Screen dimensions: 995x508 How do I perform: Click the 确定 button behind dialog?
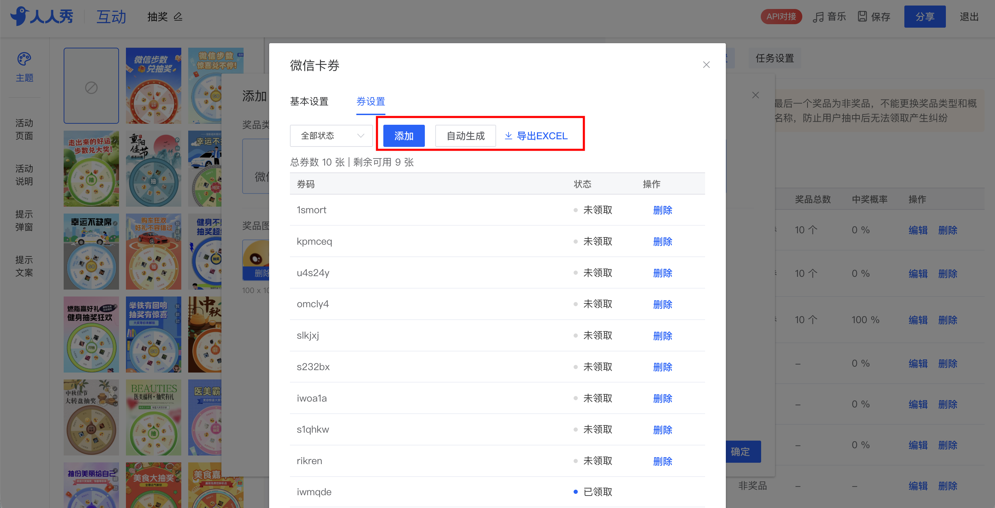743,452
